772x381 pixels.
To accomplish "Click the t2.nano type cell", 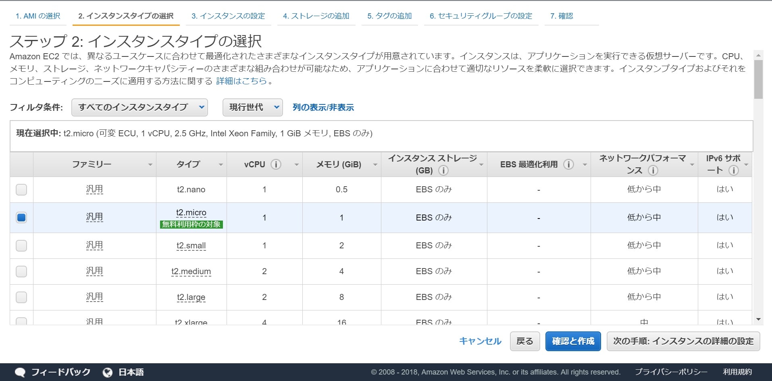I will [x=191, y=189].
